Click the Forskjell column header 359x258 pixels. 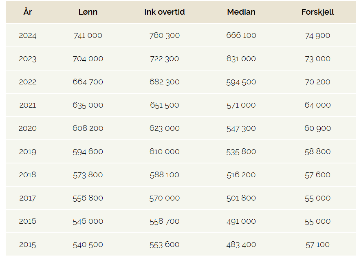pos(317,12)
